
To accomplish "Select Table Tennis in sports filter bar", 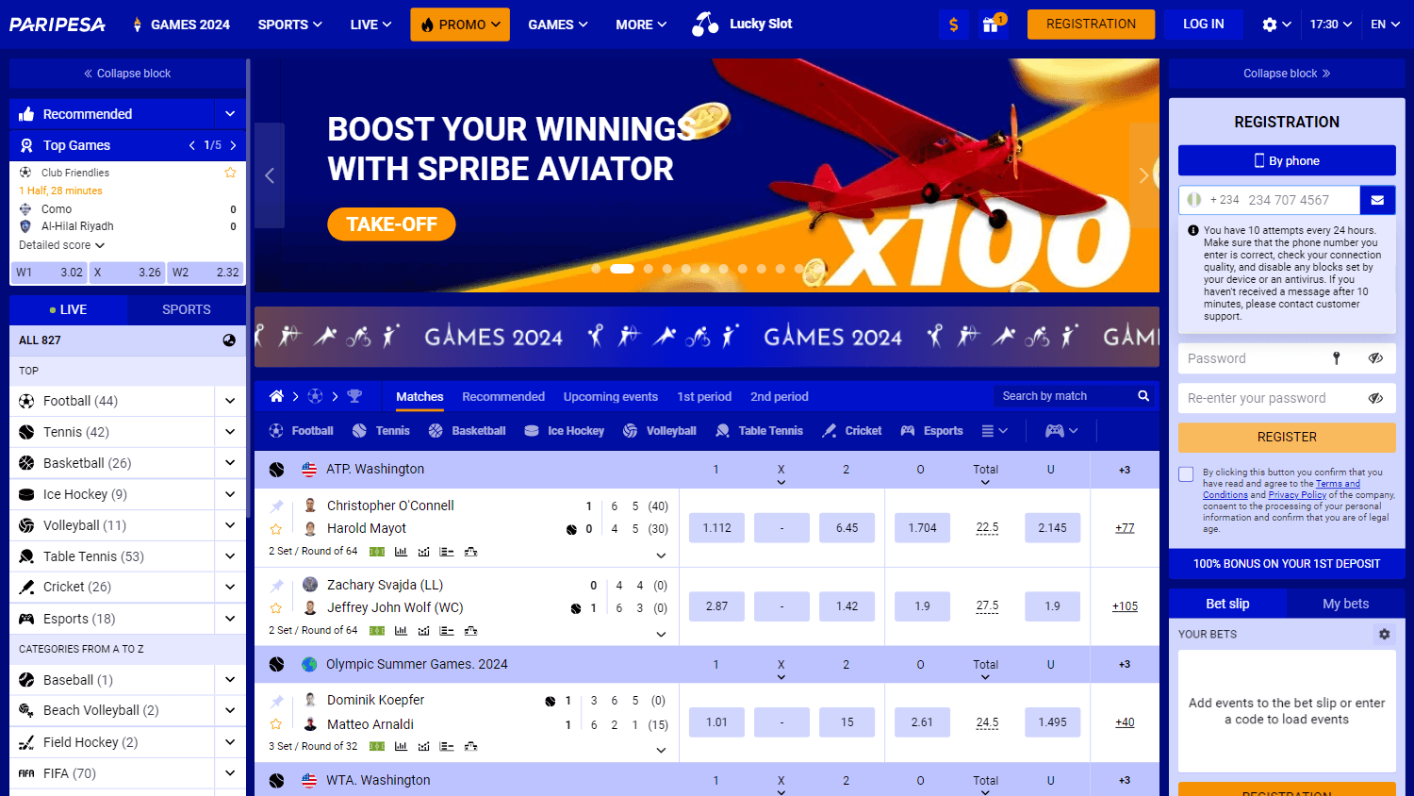I will click(759, 431).
